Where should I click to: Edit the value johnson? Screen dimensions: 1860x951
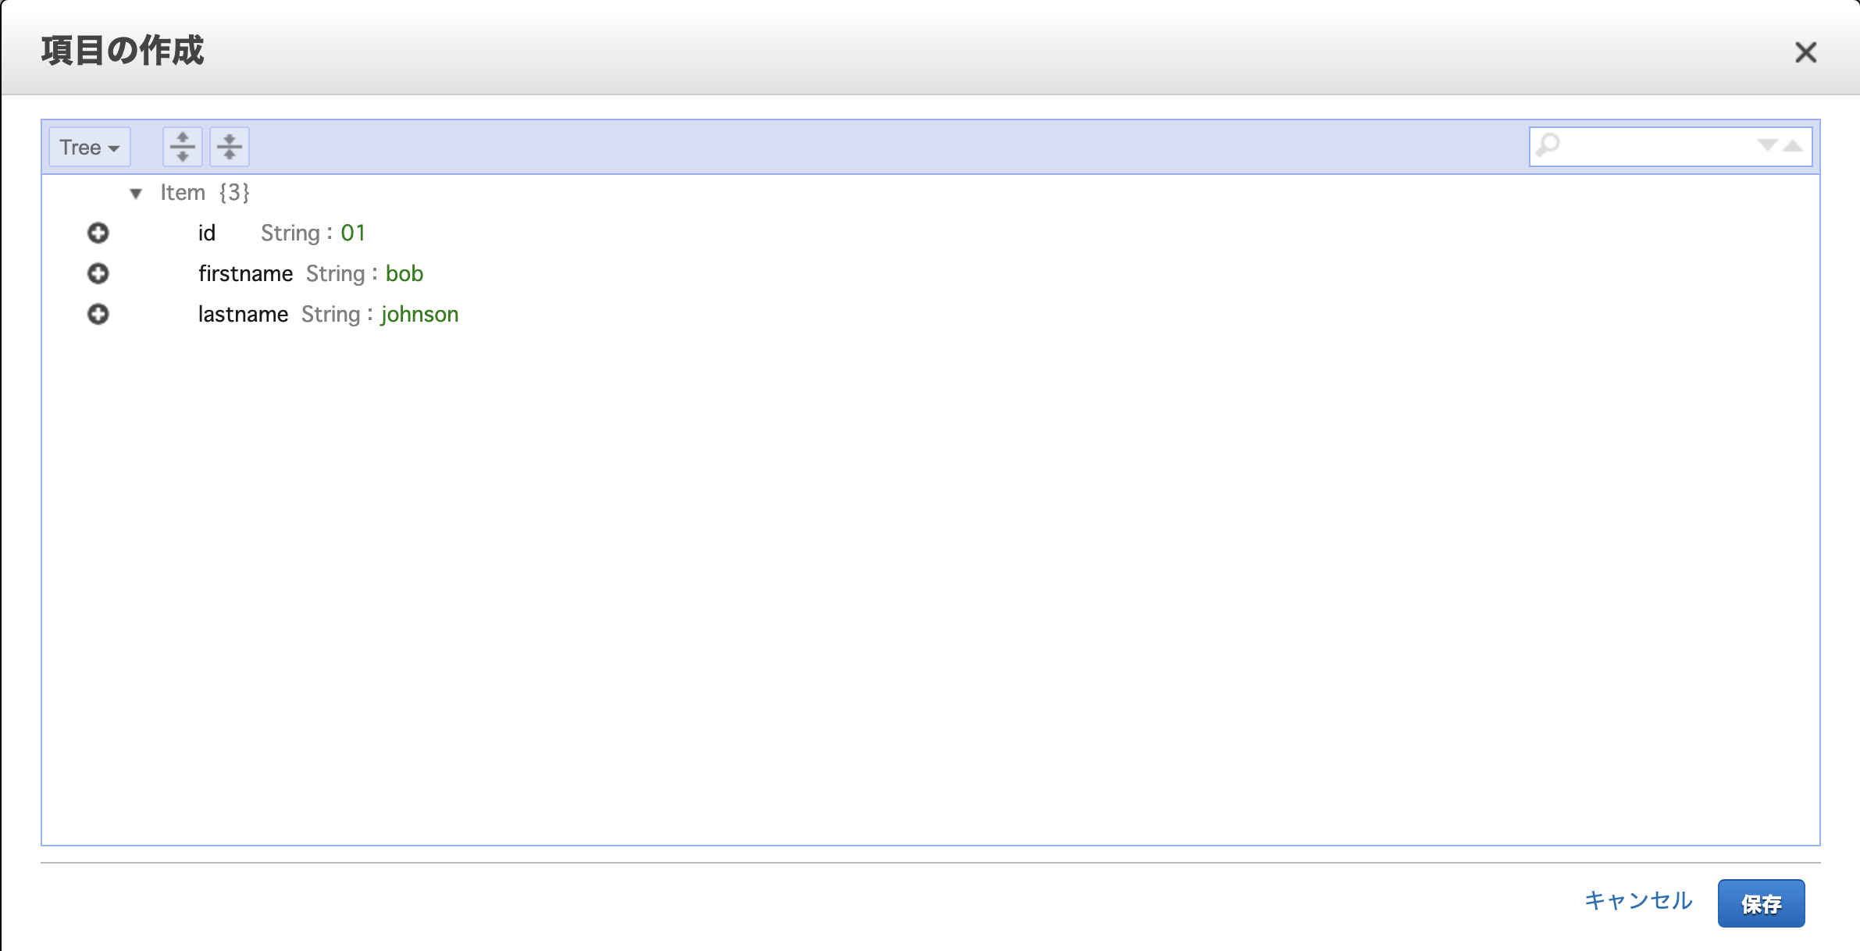pos(419,314)
